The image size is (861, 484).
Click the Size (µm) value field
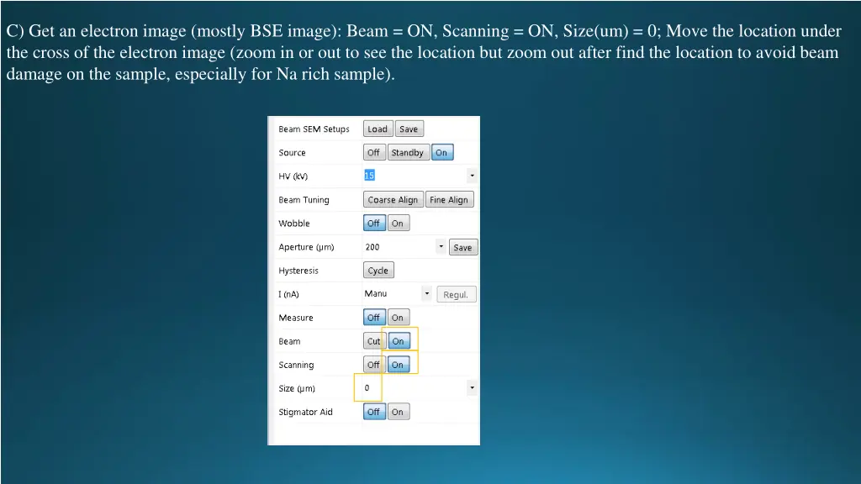pyautogui.click(x=415, y=388)
